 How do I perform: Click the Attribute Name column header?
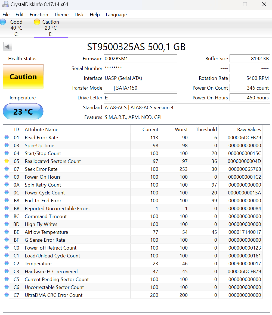pos(42,130)
